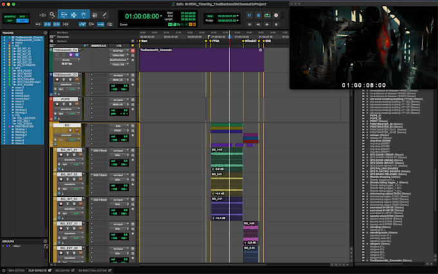Open the Tracks list round menu button
Viewport: 438px width, 274px height.
point(45,33)
